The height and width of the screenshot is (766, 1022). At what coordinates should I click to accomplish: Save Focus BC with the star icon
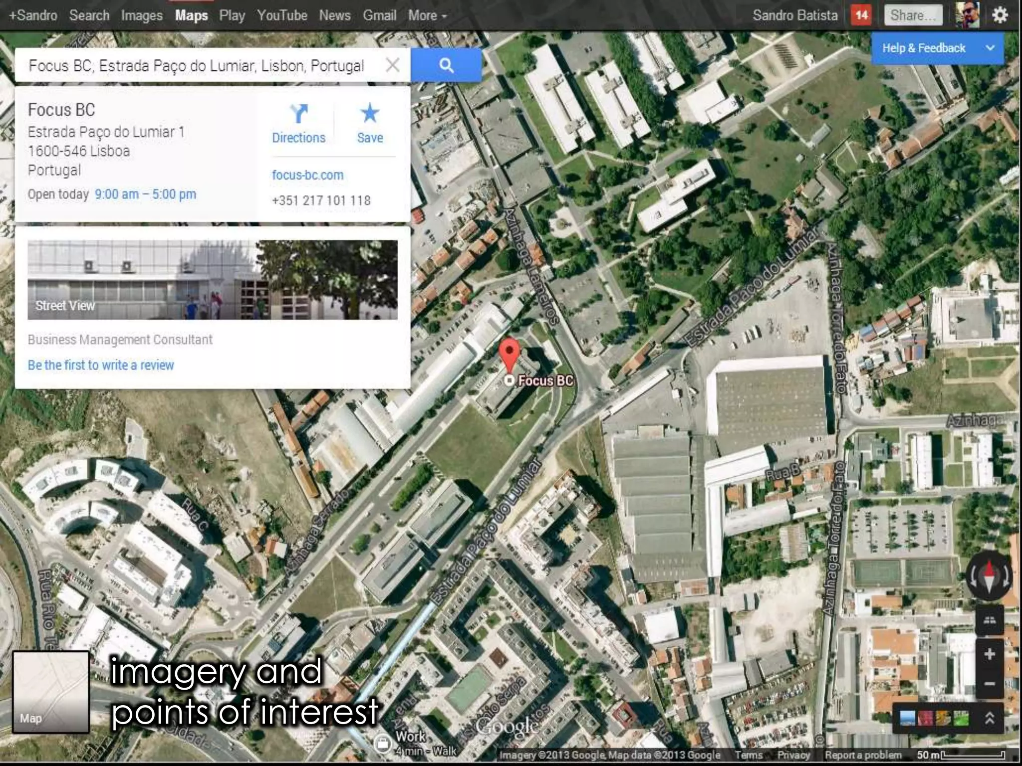click(370, 124)
